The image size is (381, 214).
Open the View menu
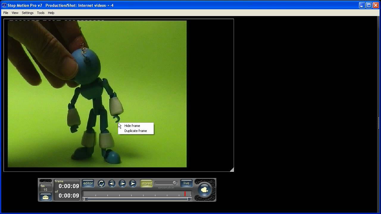(15, 13)
